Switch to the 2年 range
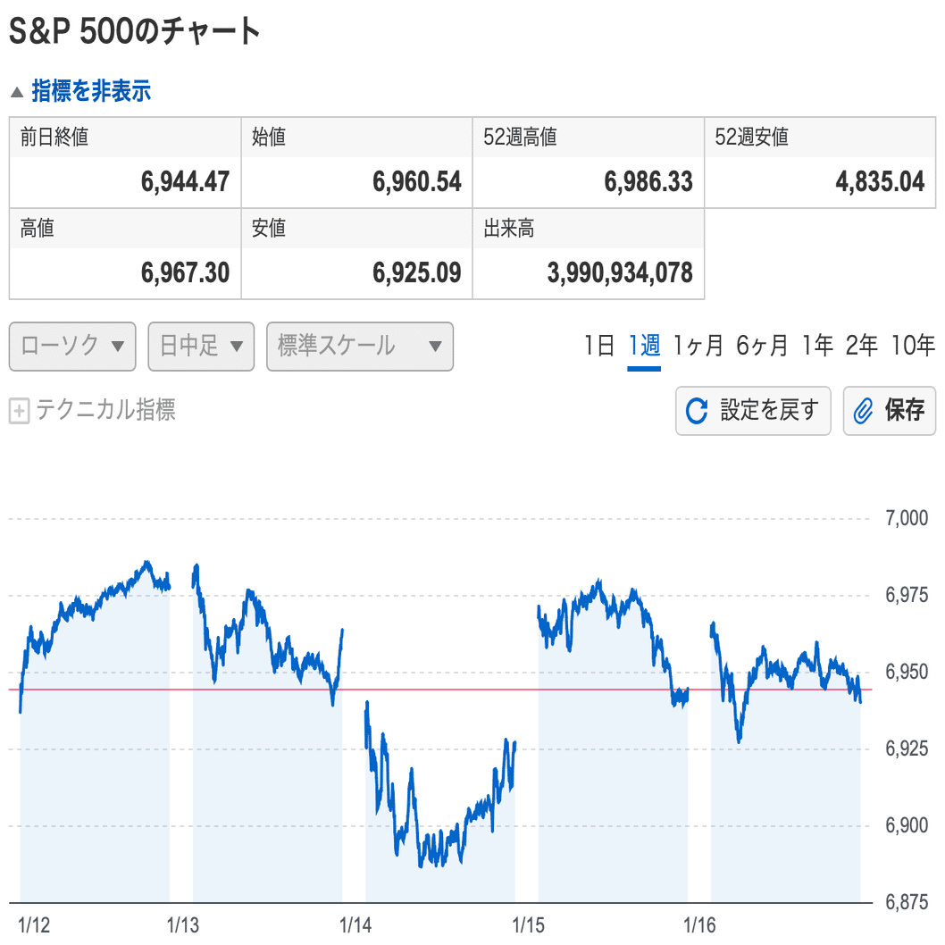945x945 pixels. pos(862,346)
